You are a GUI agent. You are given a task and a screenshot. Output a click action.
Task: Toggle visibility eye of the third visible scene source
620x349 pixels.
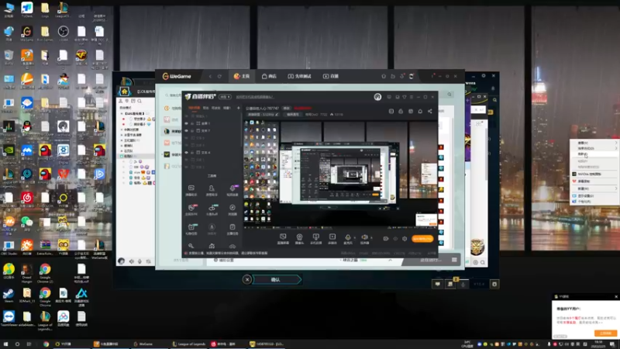click(x=186, y=152)
